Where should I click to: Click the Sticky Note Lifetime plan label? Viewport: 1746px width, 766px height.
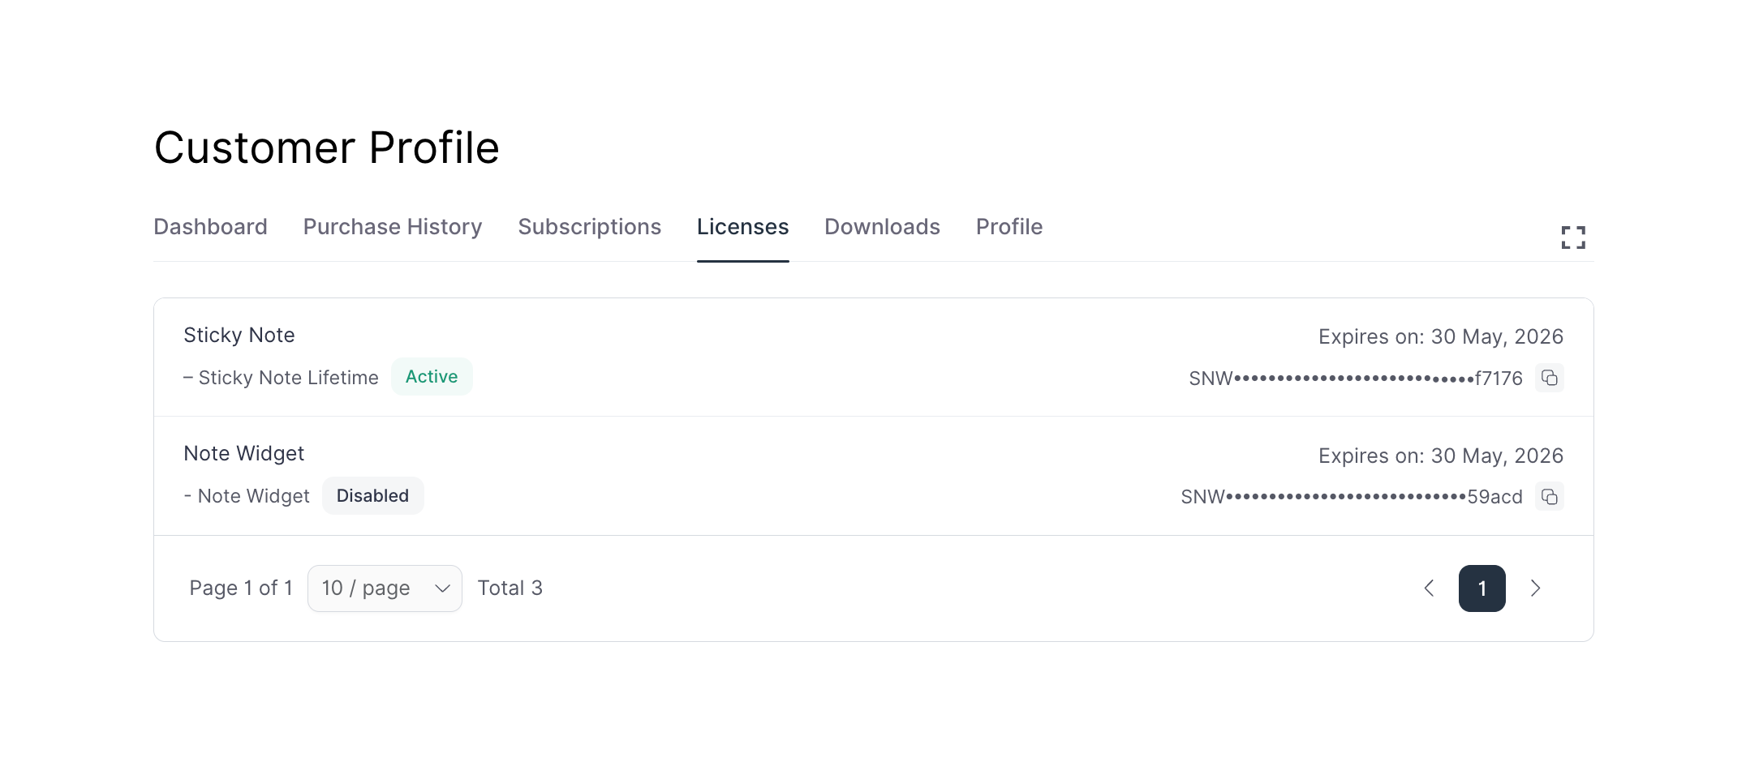point(288,378)
